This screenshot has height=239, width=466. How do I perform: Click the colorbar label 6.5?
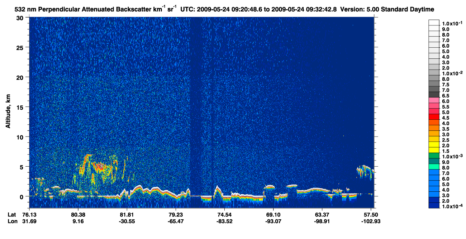tap(446, 96)
